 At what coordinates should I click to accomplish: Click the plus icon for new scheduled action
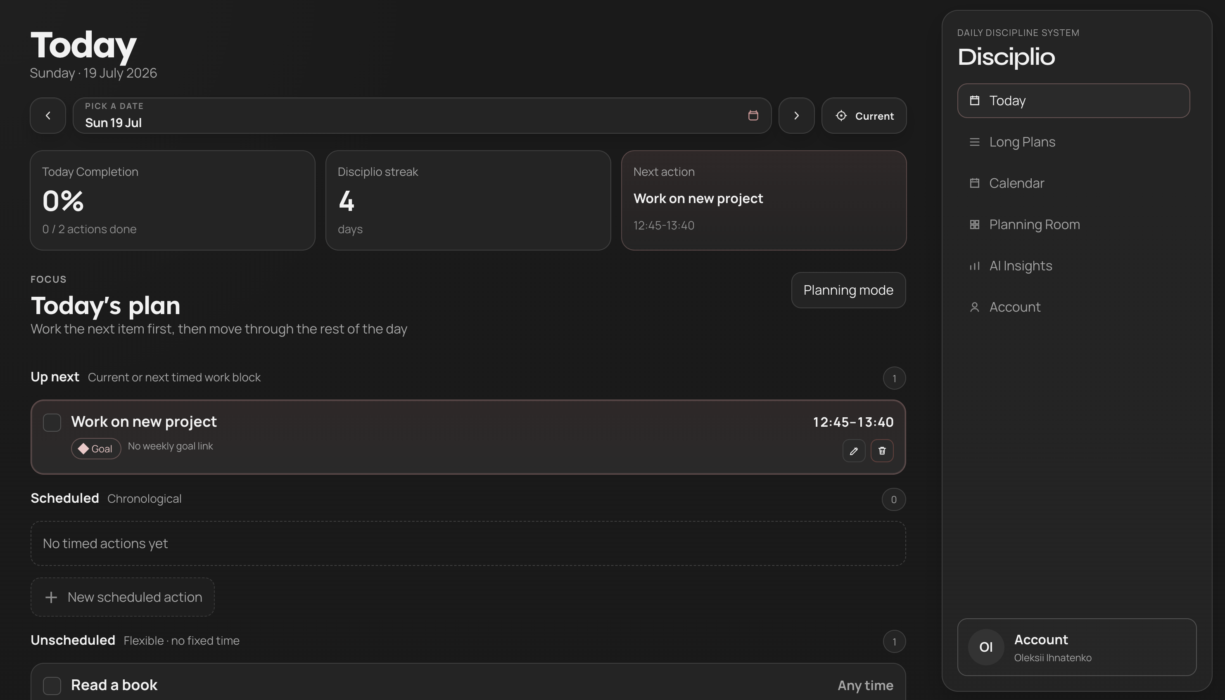[51, 597]
